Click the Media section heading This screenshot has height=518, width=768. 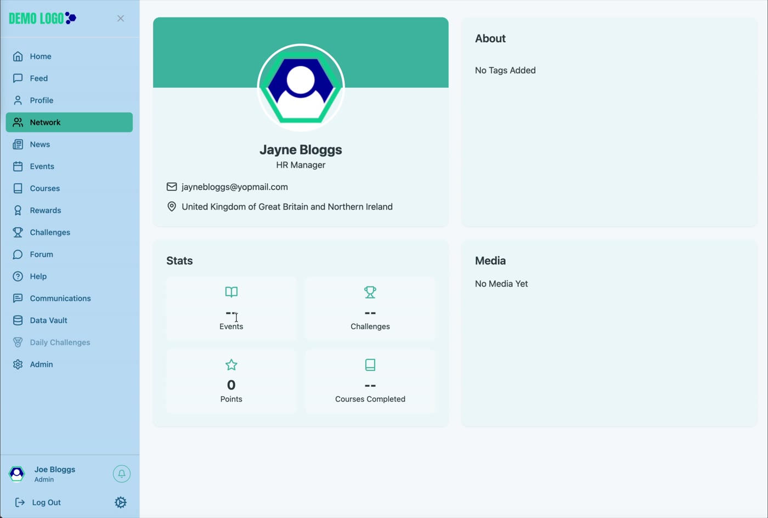point(490,261)
